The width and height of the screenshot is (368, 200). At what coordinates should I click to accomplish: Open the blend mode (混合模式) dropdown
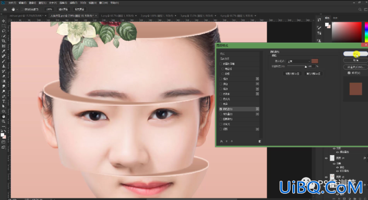point(299,61)
